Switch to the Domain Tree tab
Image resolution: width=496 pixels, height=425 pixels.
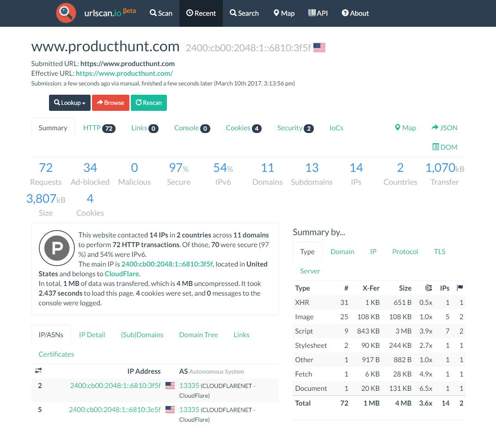tap(198, 334)
